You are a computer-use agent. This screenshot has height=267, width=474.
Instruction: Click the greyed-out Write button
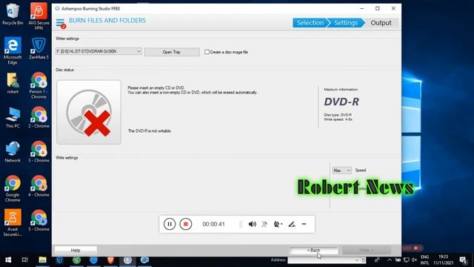click(367, 251)
